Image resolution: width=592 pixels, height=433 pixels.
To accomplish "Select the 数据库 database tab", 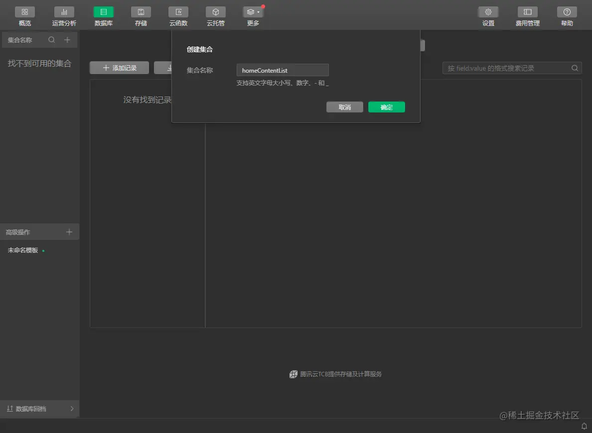I will point(104,16).
